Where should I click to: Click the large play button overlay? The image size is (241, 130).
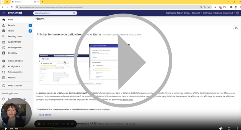tap(123, 61)
